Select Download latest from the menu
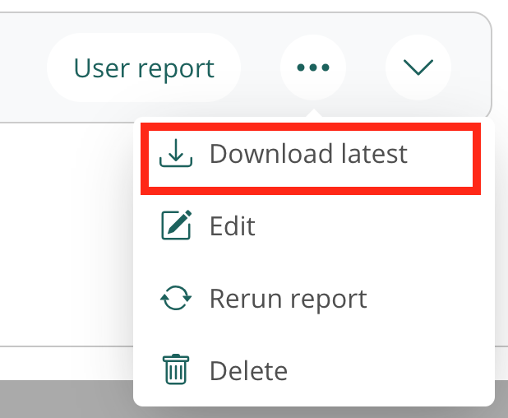Viewport: 508px width, 418px height. point(310,155)
